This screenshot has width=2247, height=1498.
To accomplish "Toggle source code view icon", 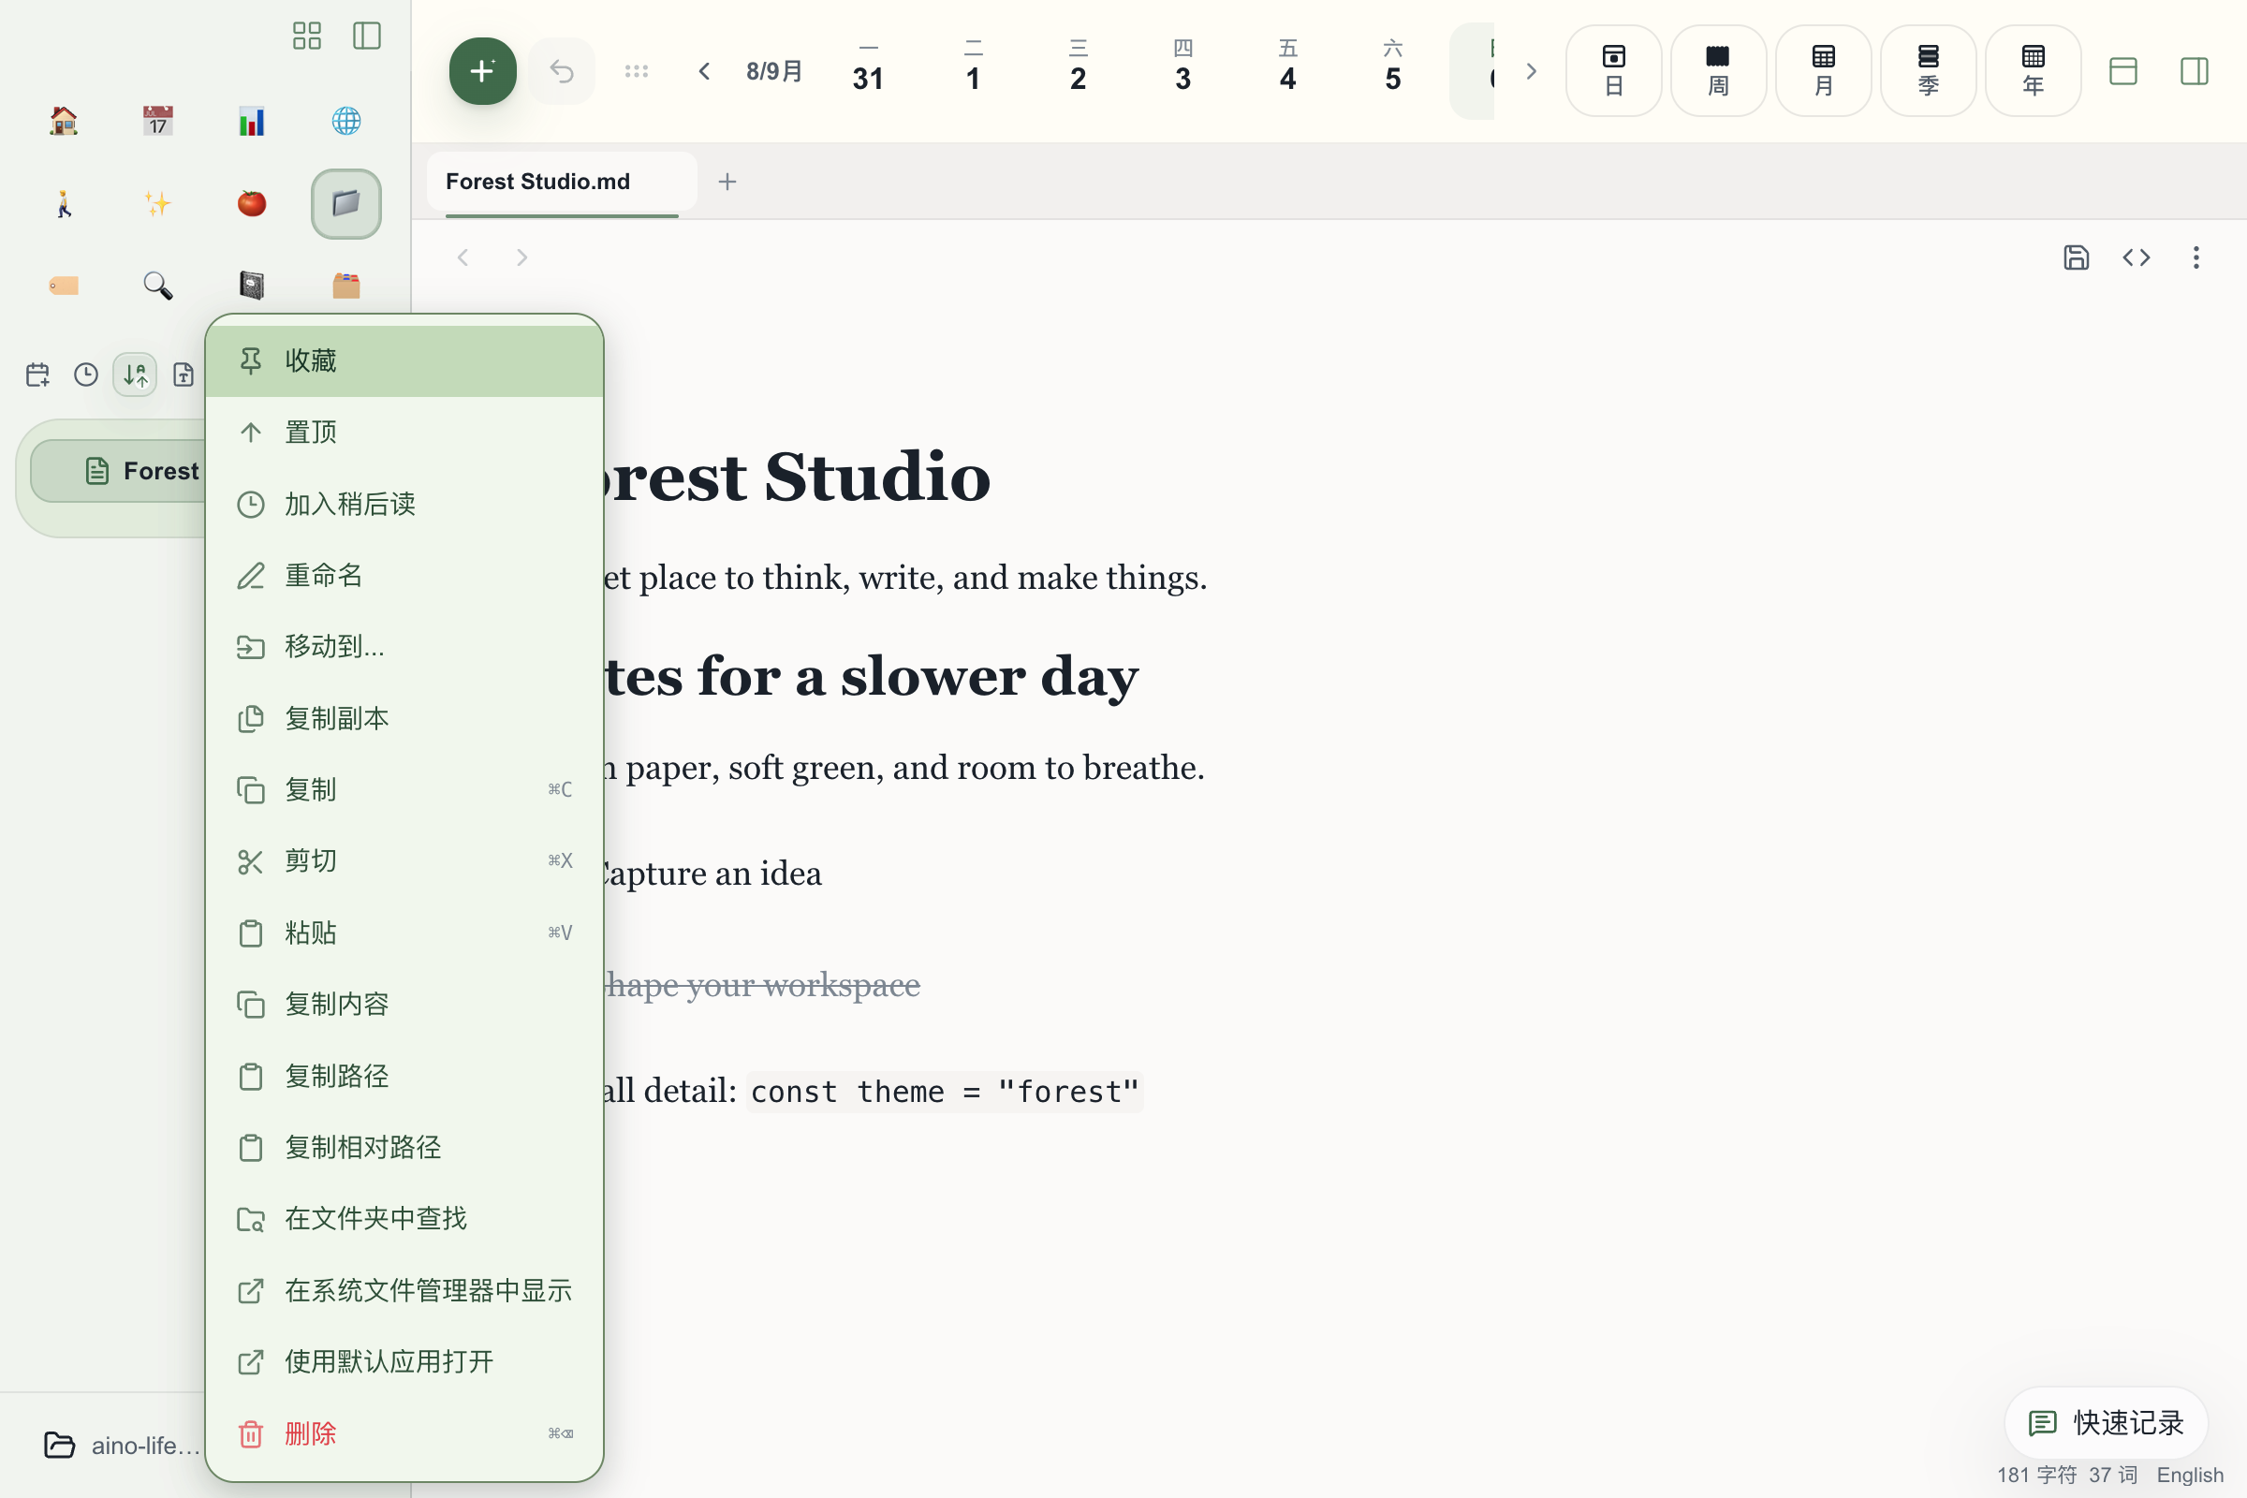I will point(2137,257).
